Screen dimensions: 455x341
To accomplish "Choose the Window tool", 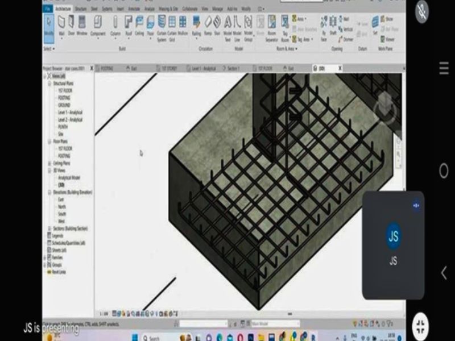I will pos(82,25).
